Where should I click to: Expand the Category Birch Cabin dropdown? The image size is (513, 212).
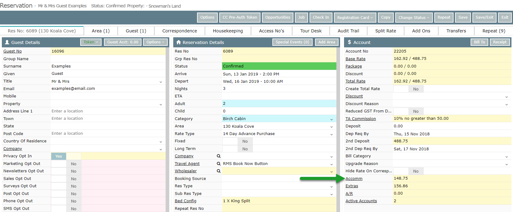[x=332, y=119]
